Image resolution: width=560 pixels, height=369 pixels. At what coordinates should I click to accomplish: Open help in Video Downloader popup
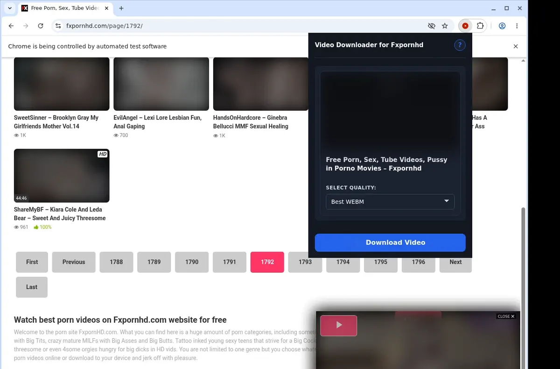tap(460, 45)
